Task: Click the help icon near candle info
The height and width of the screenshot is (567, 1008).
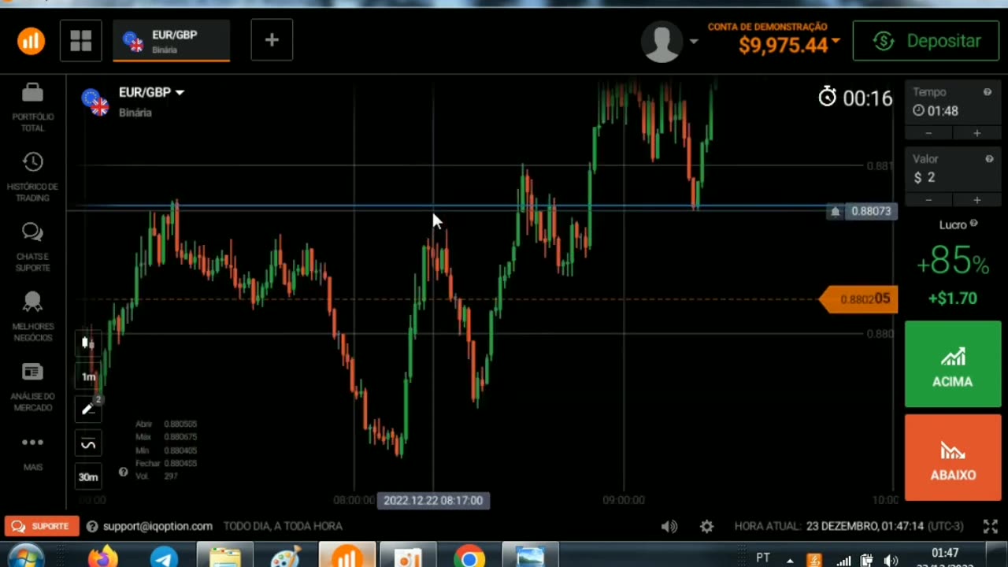Action: point(123,472)
